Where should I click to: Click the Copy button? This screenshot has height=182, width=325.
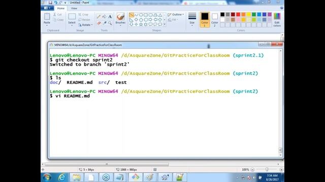(58, 20)
